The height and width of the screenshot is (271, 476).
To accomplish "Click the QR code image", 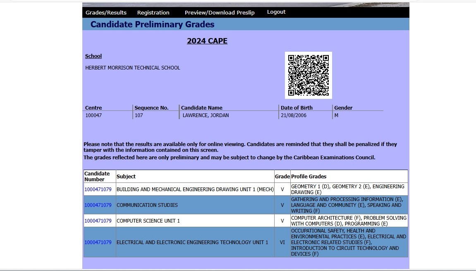I will point(309,75).
